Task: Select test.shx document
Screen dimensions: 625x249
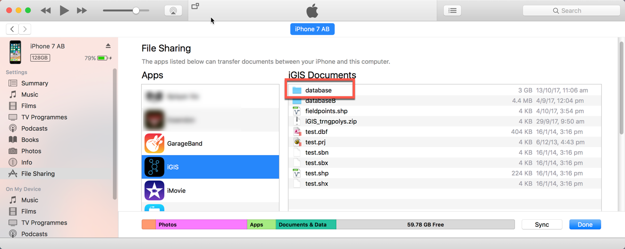Action: tap(445, 183)
